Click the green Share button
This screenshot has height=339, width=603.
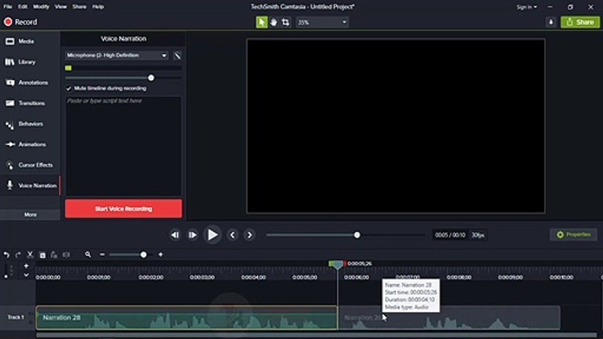(x=580, y=22)
